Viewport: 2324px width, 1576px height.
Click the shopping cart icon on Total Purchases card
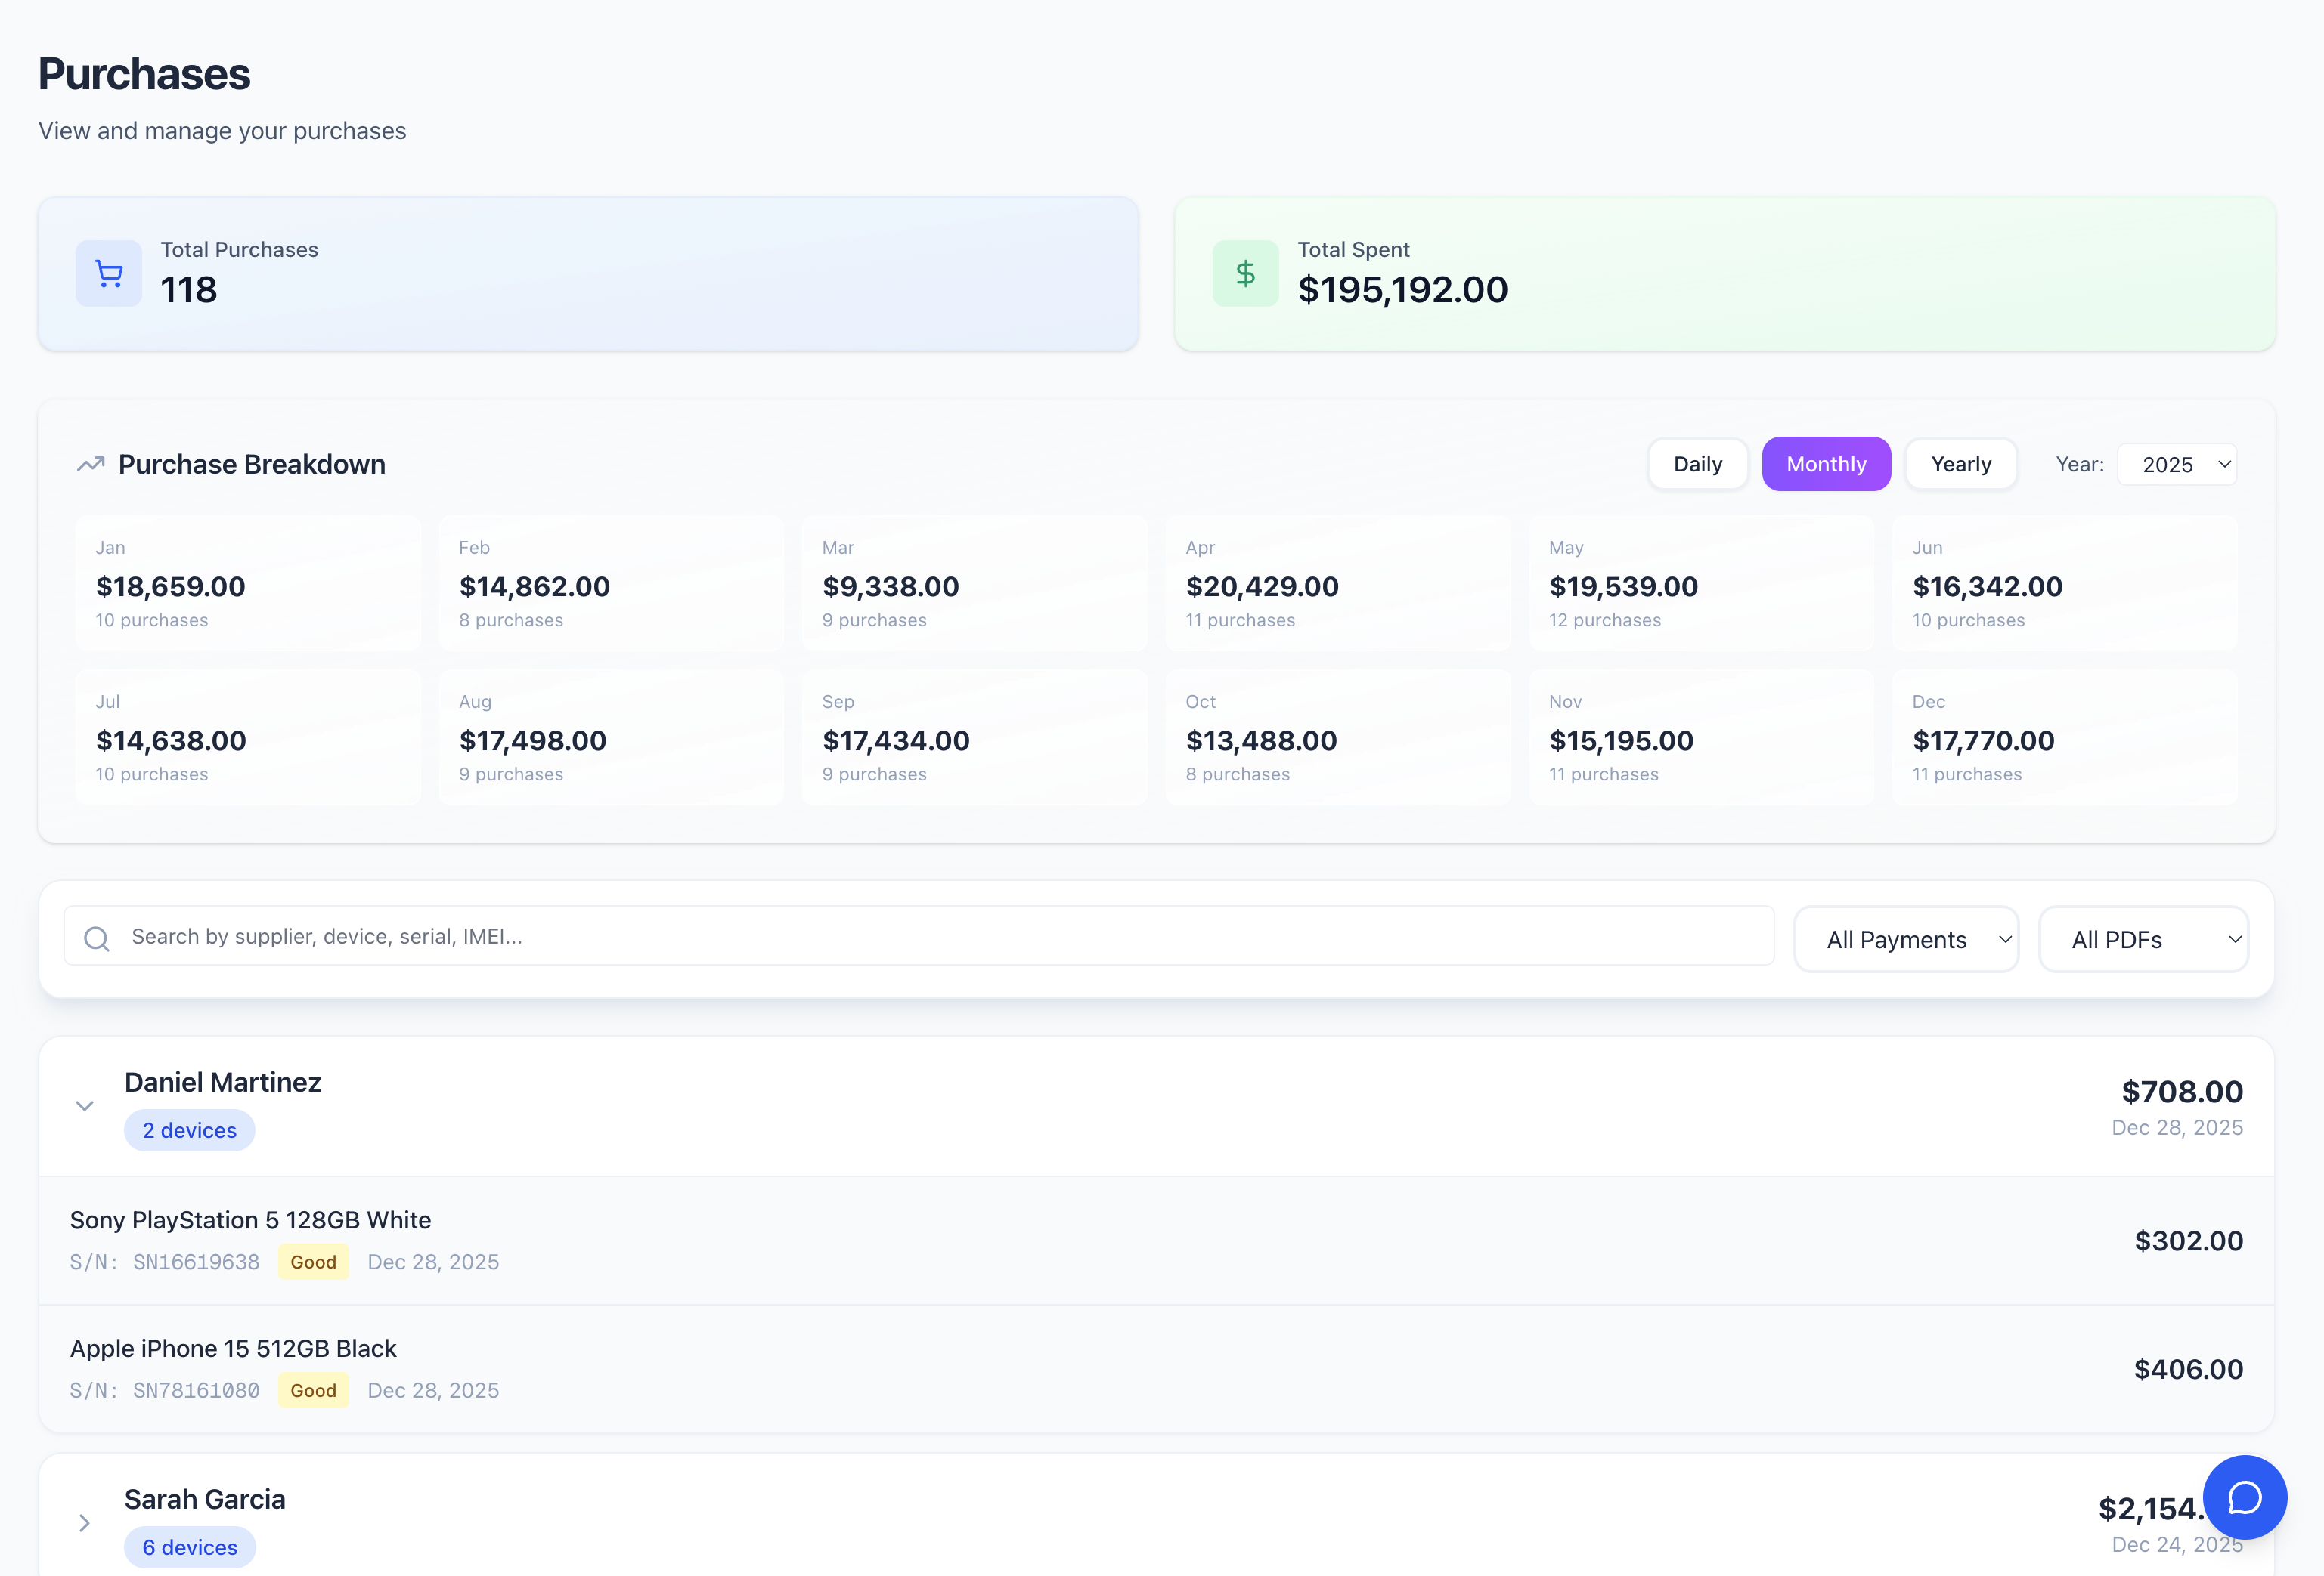point(108,273)
